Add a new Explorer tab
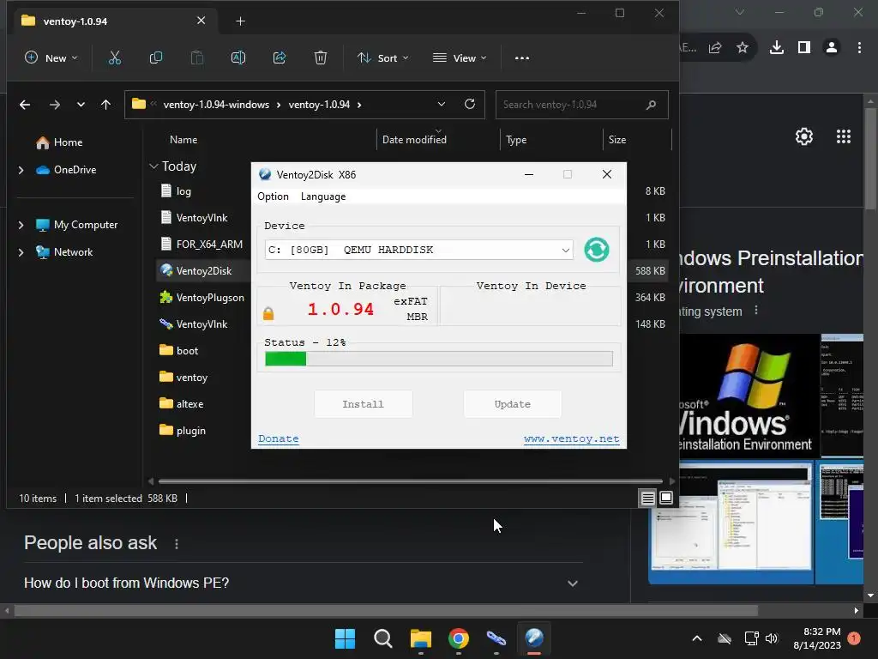Screen dimensions: 878x659 click(240, 21)
